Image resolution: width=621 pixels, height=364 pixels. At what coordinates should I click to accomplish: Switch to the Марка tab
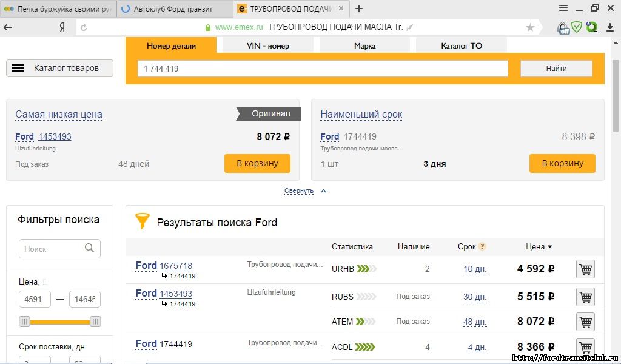click(x=364, y=46)
